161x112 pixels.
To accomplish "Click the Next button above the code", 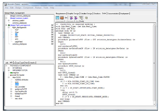I will pos(77,21).
